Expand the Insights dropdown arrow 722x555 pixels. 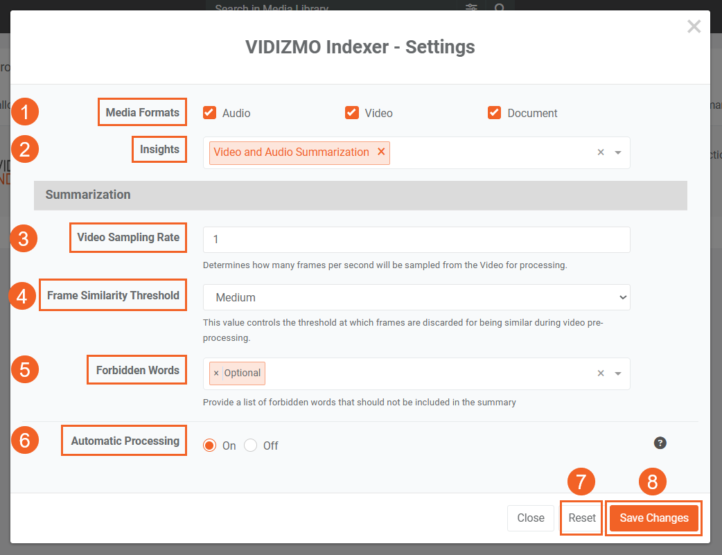point(618,152)
